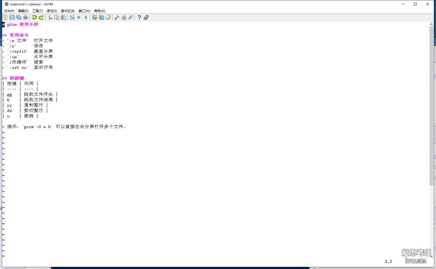Viewport: 436px width, 269px height.
Task: Click the ':w' 保存 line
Action: [23, 46]
